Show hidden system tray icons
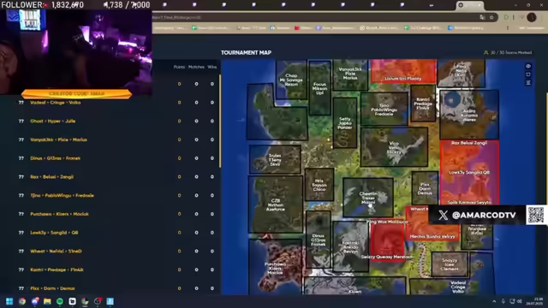 494,301
